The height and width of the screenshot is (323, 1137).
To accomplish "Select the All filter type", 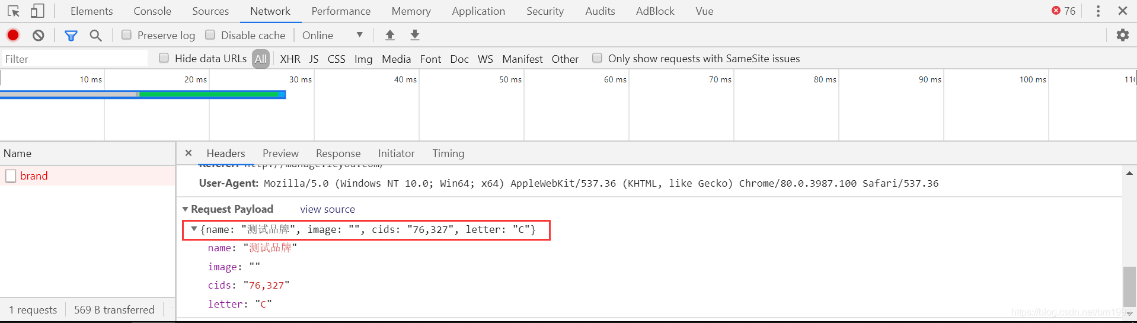I will [x=261, y=59].
